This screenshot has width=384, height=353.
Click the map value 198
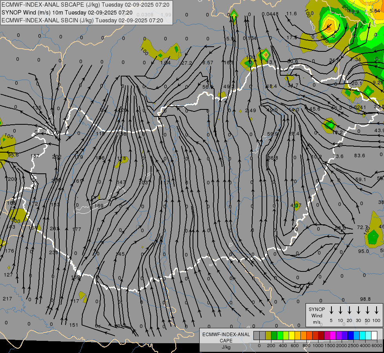point(122,134)
